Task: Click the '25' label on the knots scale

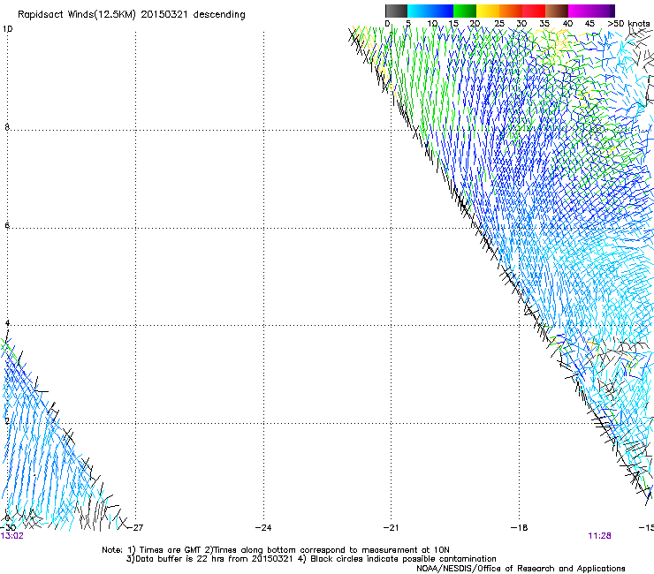Action: pyautogui.click(x=499, y=24)
